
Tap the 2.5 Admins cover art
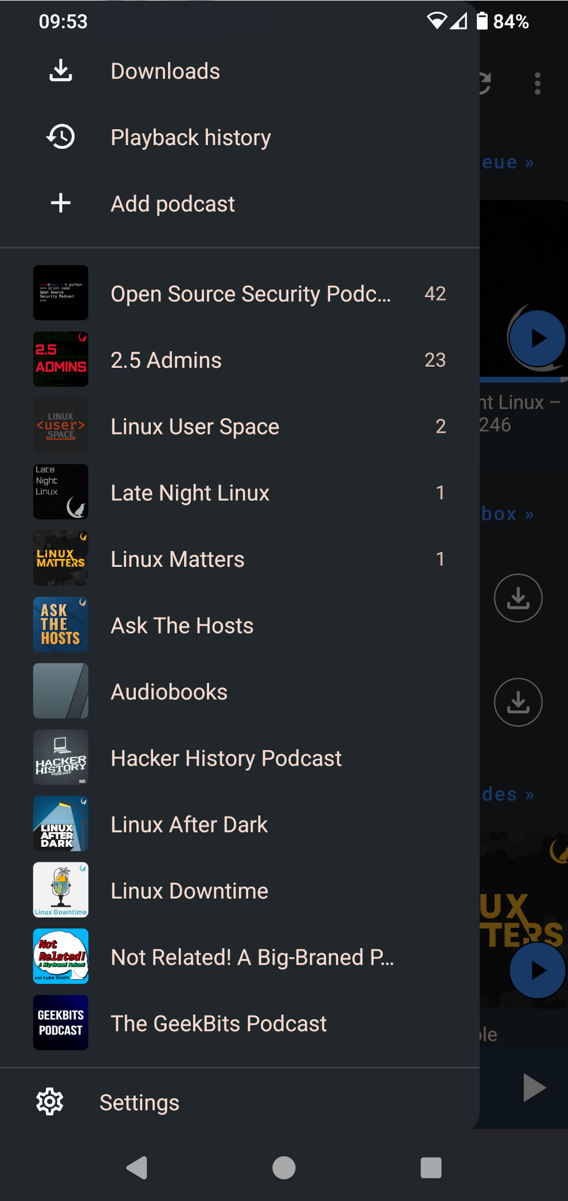coord(61,360)
